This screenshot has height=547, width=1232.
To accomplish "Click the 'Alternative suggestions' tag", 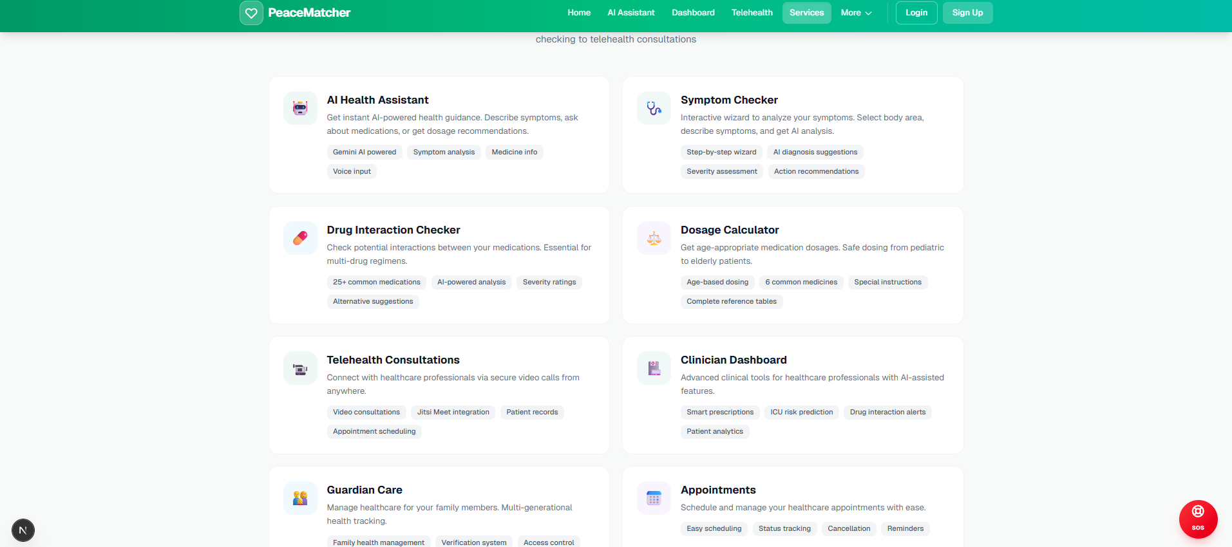I will [373, 302].
